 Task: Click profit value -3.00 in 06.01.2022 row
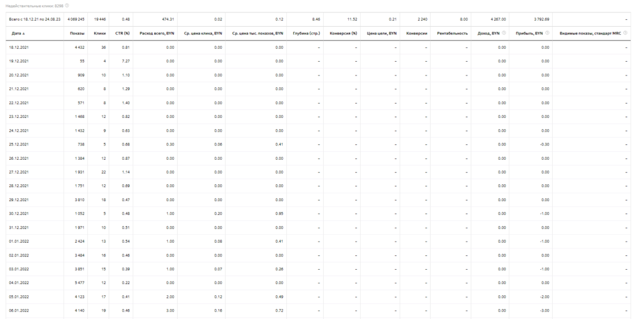click(544, 311)
